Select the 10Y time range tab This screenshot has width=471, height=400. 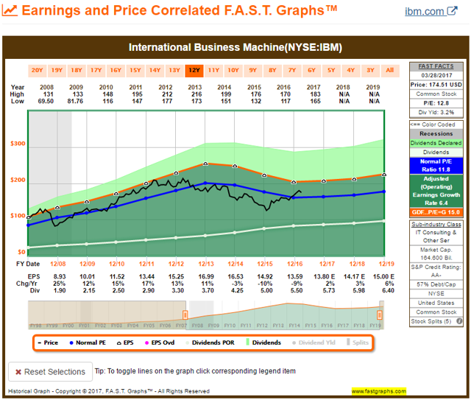click(x=233, y=71)
